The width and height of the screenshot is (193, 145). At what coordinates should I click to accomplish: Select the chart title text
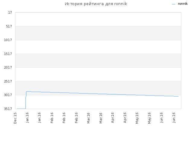[x=96, y=4]
